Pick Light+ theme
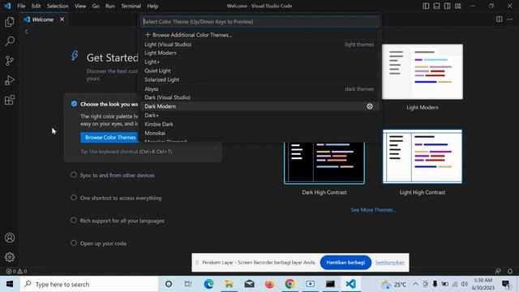This screenshot has width=519, height=292. point(259,62)
